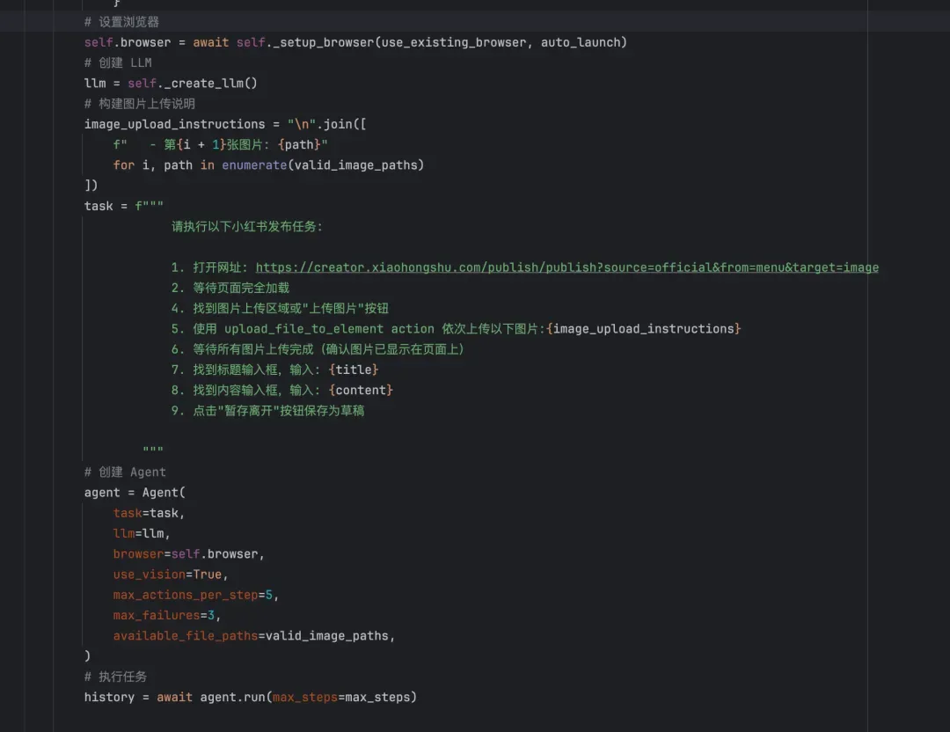Click the _setup_browser method call

pos(318,42)
